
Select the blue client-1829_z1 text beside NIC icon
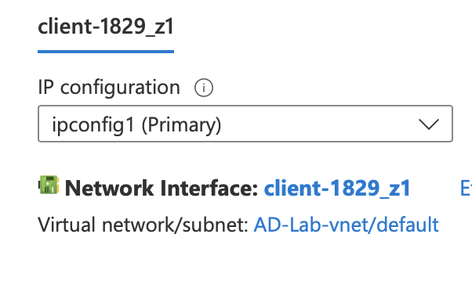tap(337, 189)
